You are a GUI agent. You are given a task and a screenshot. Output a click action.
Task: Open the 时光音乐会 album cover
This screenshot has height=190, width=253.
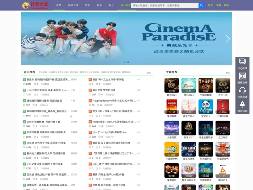point(206,149)
